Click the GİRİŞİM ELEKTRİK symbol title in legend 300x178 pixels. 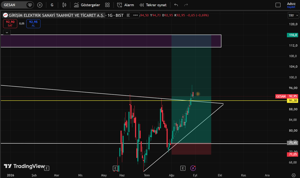57,15
